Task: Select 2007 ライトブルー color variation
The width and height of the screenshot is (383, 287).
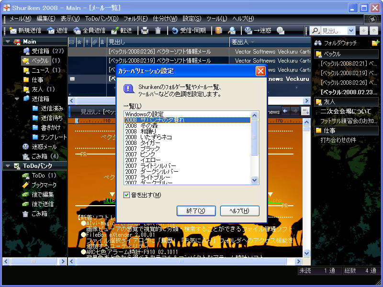Action: pyautogui.click(x=187, y=177)
